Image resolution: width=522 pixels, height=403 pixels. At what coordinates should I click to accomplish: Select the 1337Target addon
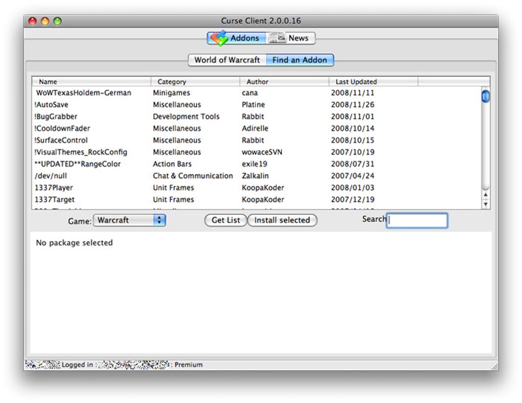(x=256, y=199)
